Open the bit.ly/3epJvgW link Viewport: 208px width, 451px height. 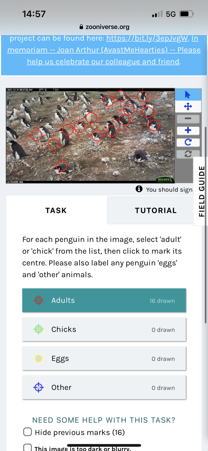(x=148, y=38)
